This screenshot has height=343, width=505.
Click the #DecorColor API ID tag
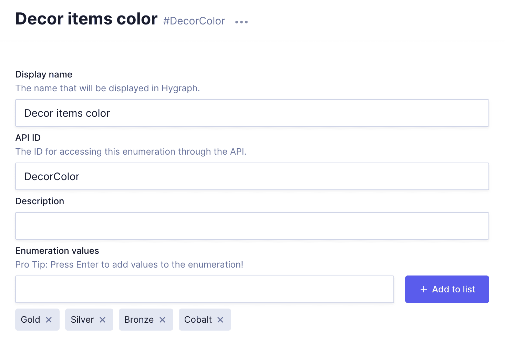[x=194, y=21]
